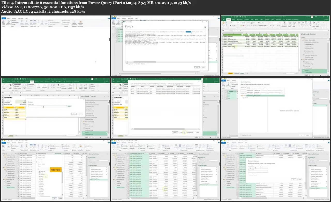Open Format as Table in Excel Home ribbon frame
The height and width of the screenshot is (202, 331).
[x=290, y=24]
